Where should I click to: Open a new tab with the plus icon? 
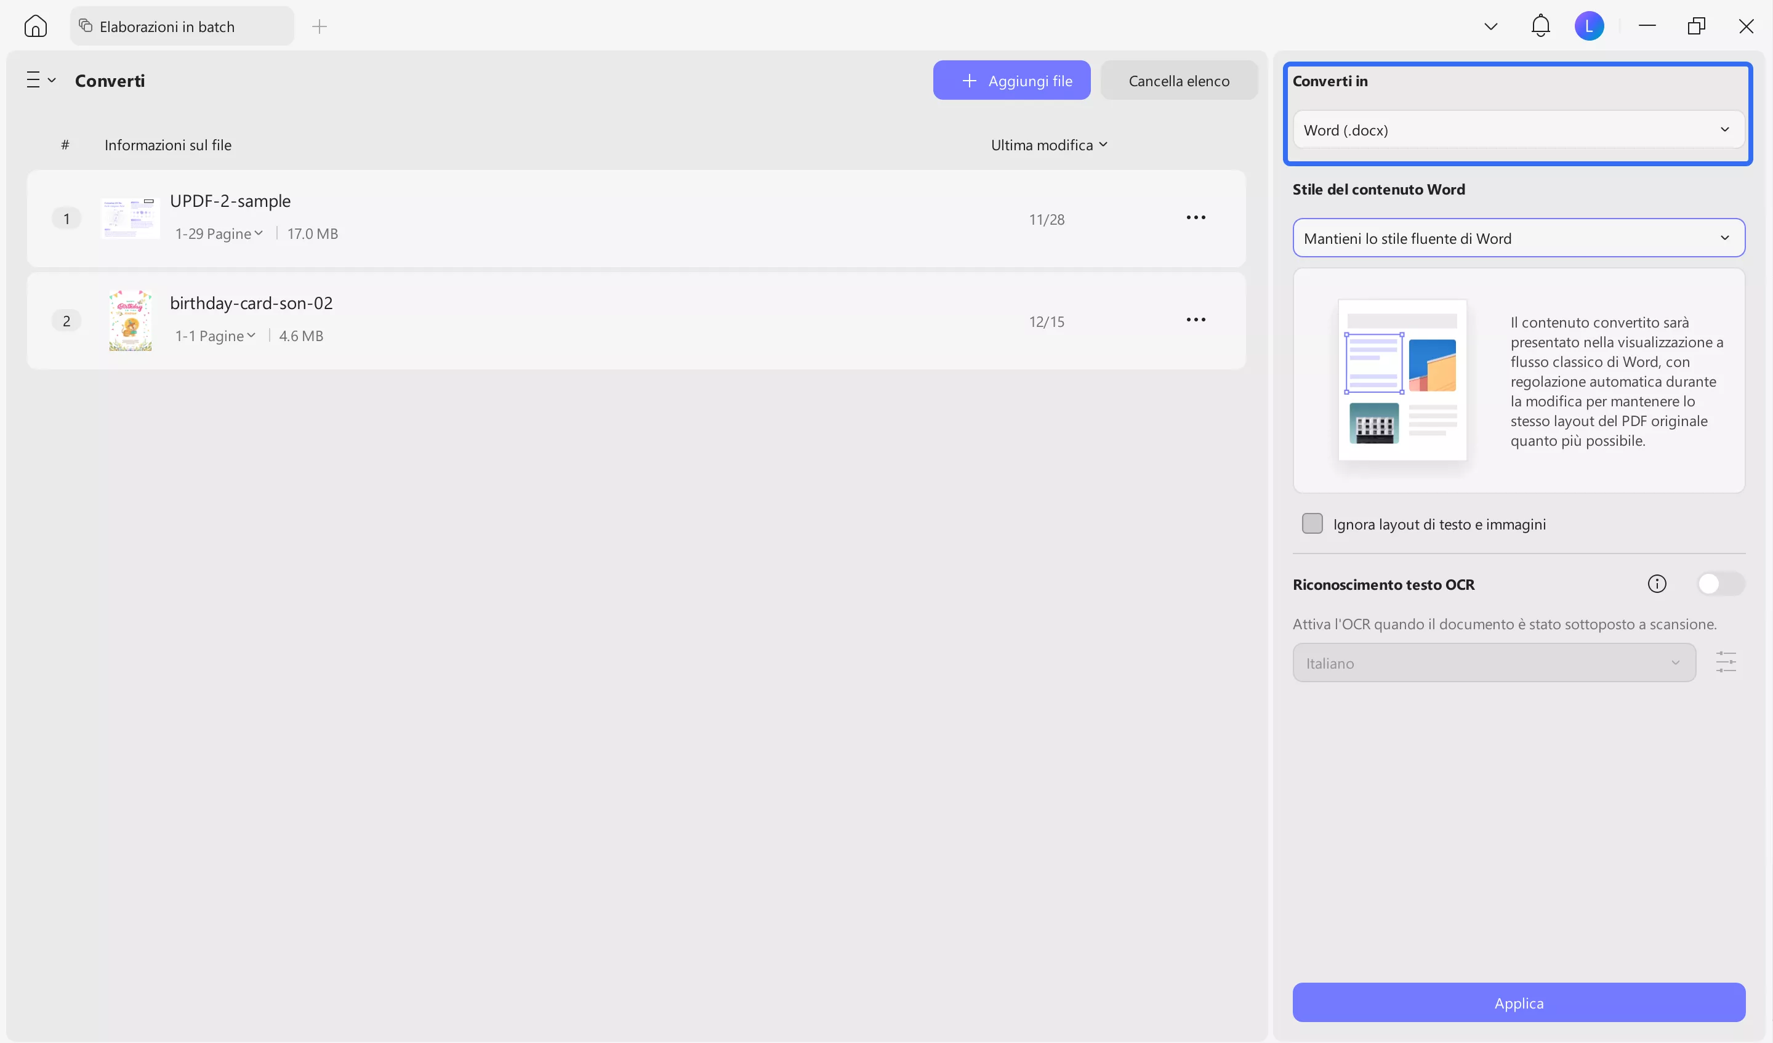tap(320, 26)
